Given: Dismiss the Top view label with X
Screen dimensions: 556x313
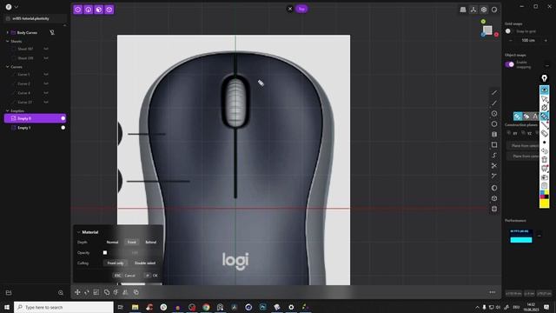Looking at the screenshot, I should (289, 9).
